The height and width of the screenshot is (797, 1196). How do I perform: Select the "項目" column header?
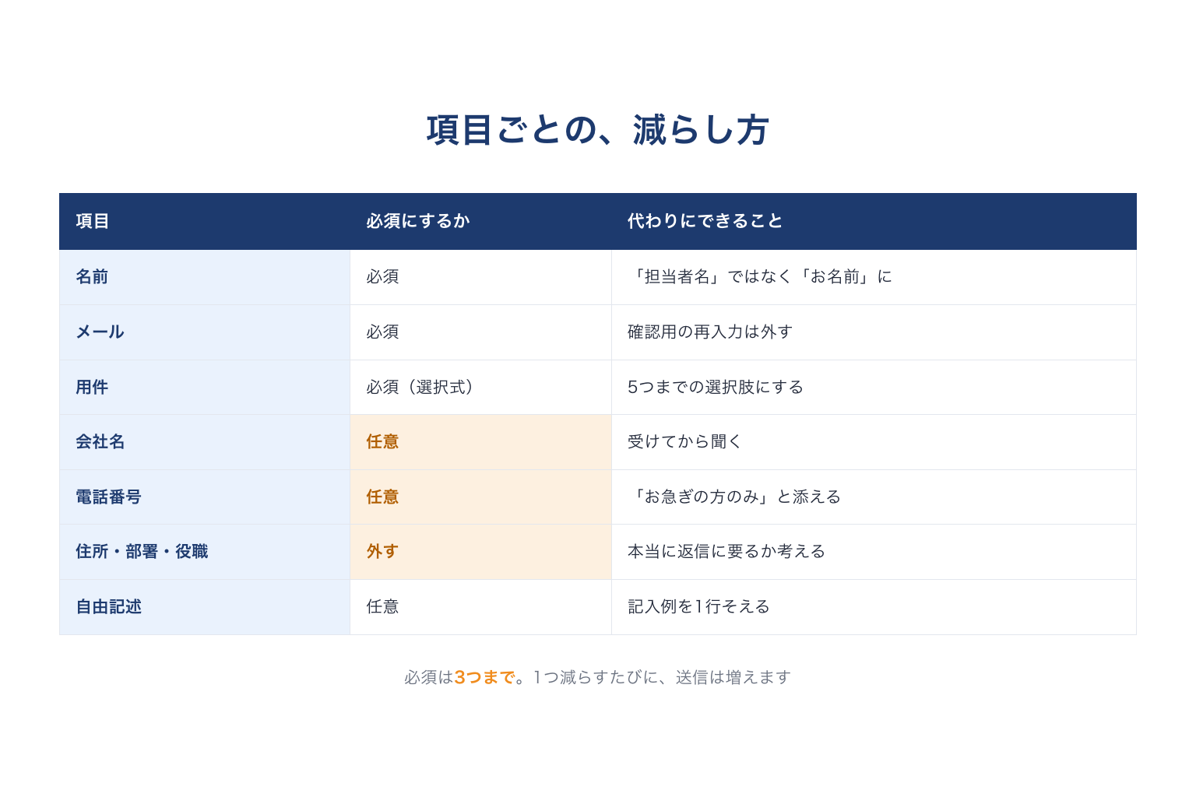[x=205, y=221]
